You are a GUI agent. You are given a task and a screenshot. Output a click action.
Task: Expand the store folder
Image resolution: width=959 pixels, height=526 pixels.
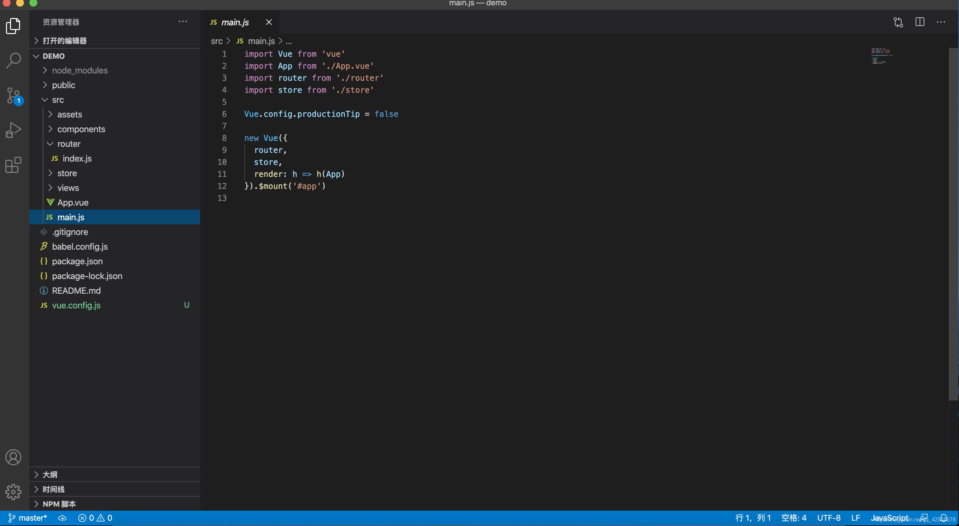pos(115,173)
